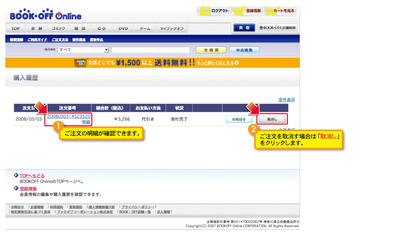Open the footer 求人情報 link
The height and width of the screenshot is (240, 409).
coord(163,212)
